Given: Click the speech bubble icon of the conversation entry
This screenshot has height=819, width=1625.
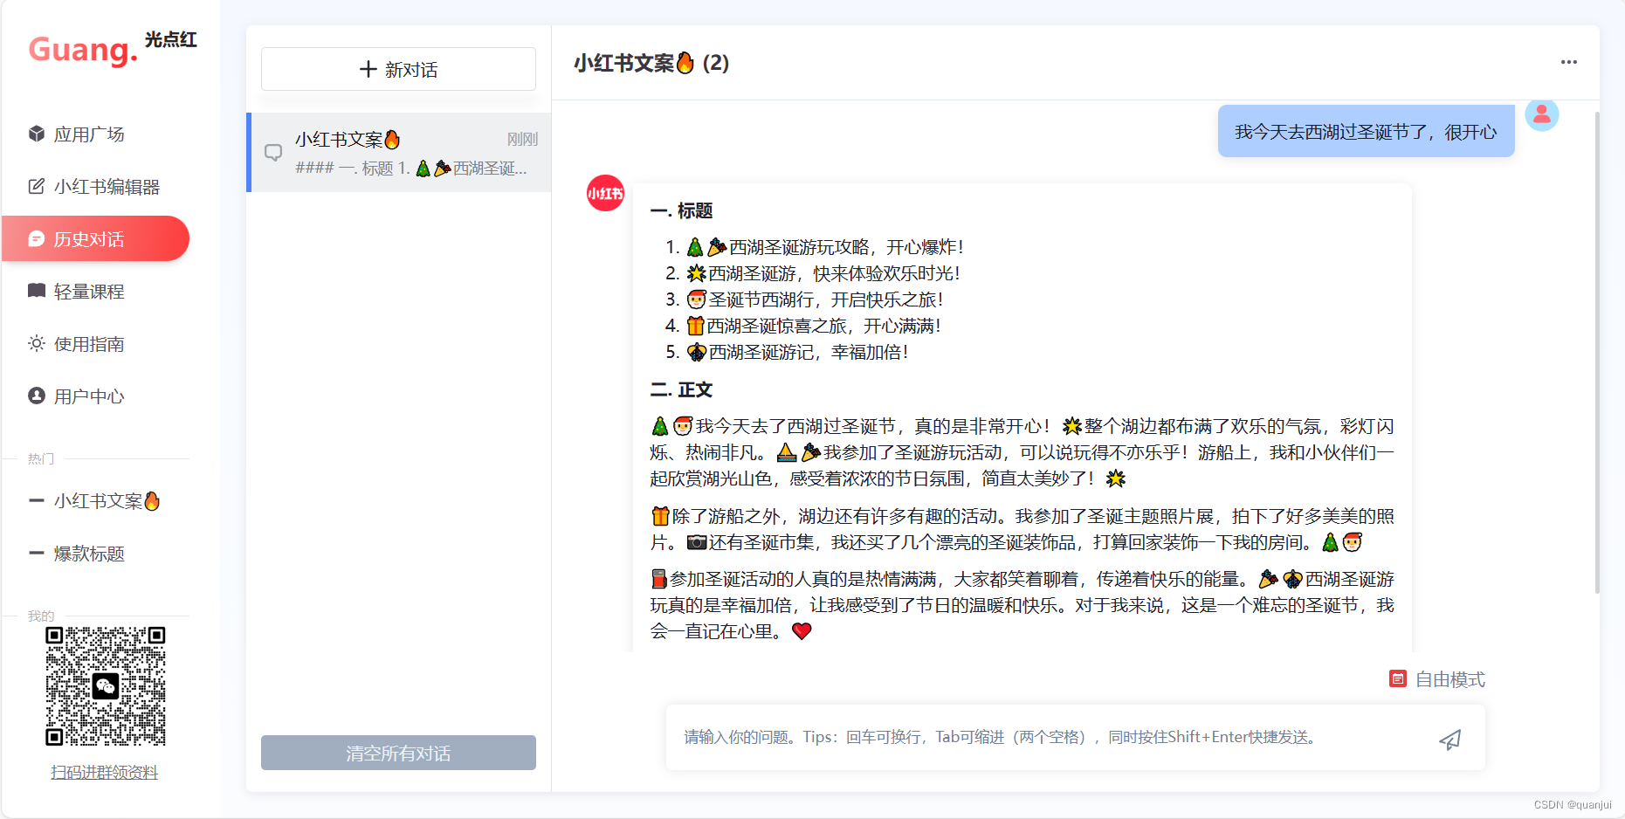Looking at the screenshot, I should pyautogui.click(x=273, y=152).
